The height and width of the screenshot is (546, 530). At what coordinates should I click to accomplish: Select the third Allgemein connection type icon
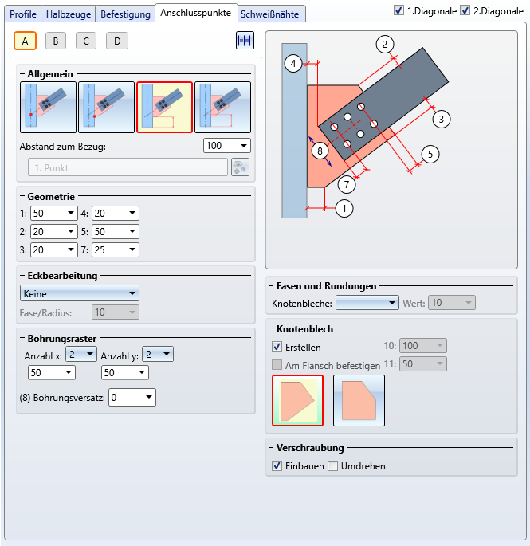164,108
